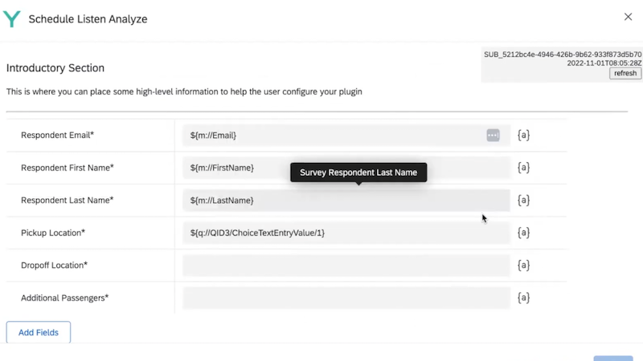This screenshot has height=361, width=643.
Task: Click the Respondent Last Name* label
Action: [x=68, y=200]
